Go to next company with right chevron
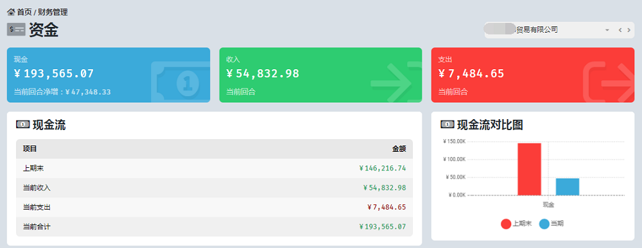Image resolution: width=642 pixels, height=248 pixels. point(629,30)
